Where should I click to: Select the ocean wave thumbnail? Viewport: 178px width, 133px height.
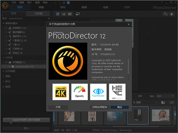coord(115,116)
